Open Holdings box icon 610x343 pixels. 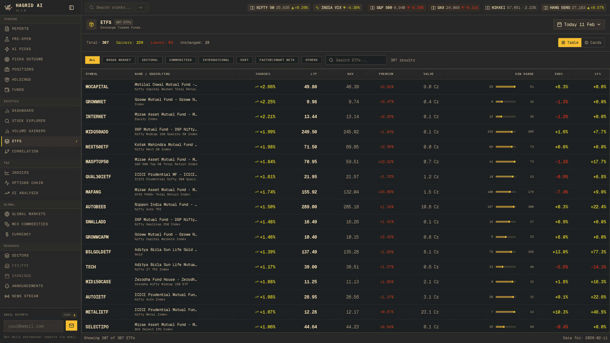7,80
